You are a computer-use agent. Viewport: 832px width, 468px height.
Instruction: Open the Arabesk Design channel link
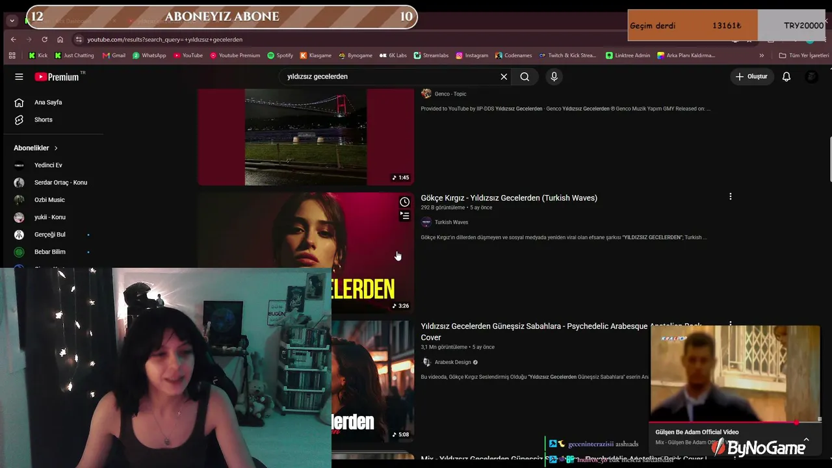[452, 362]
